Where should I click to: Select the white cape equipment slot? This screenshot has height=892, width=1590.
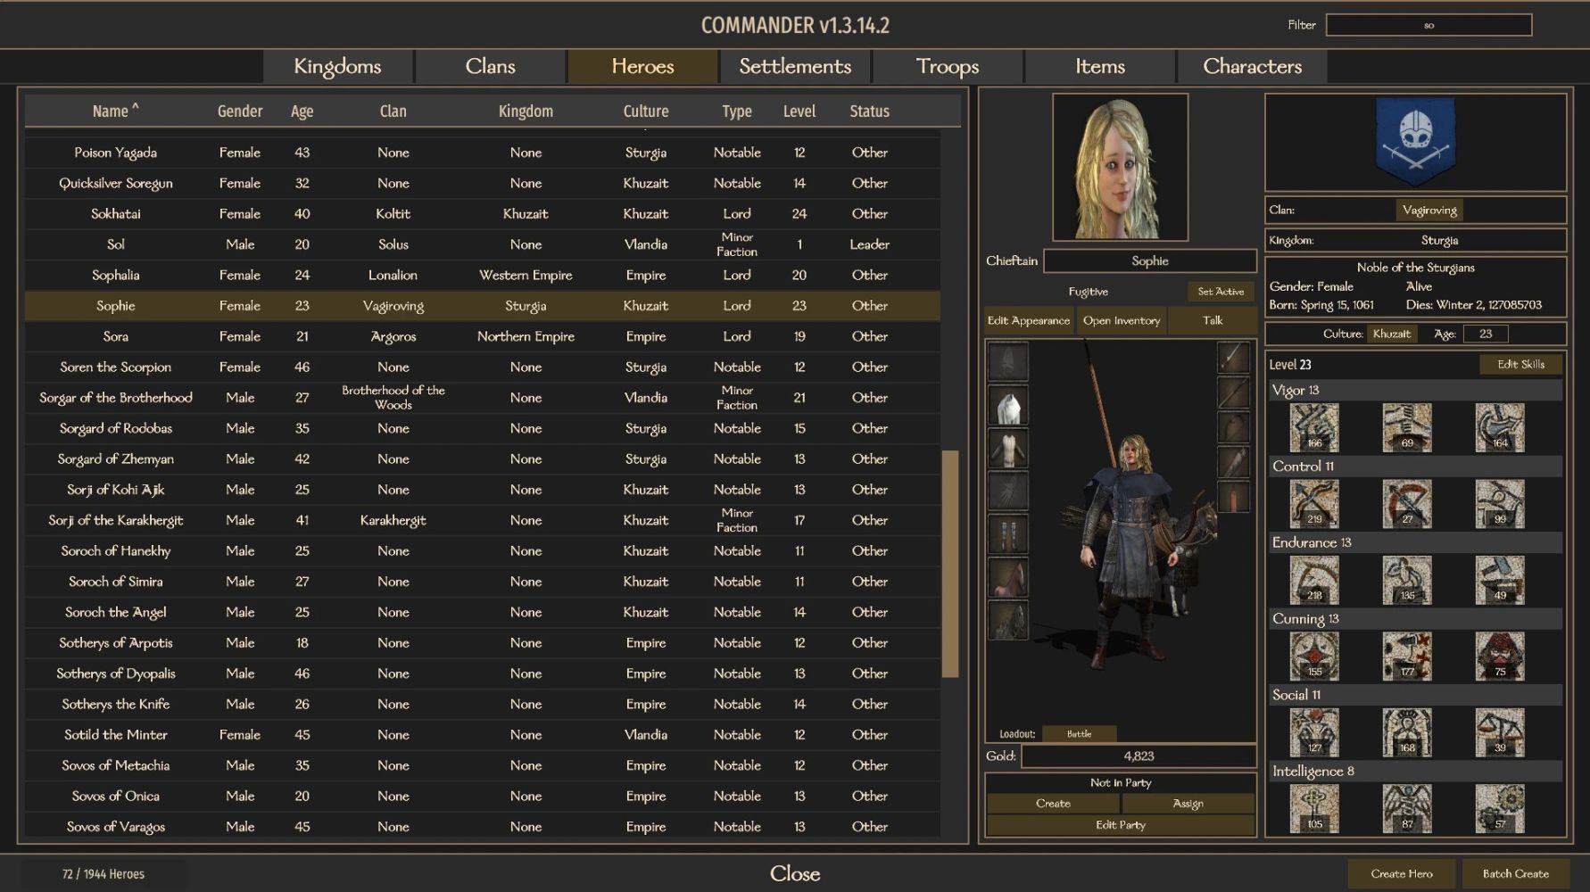click(x=1008, y=407)
